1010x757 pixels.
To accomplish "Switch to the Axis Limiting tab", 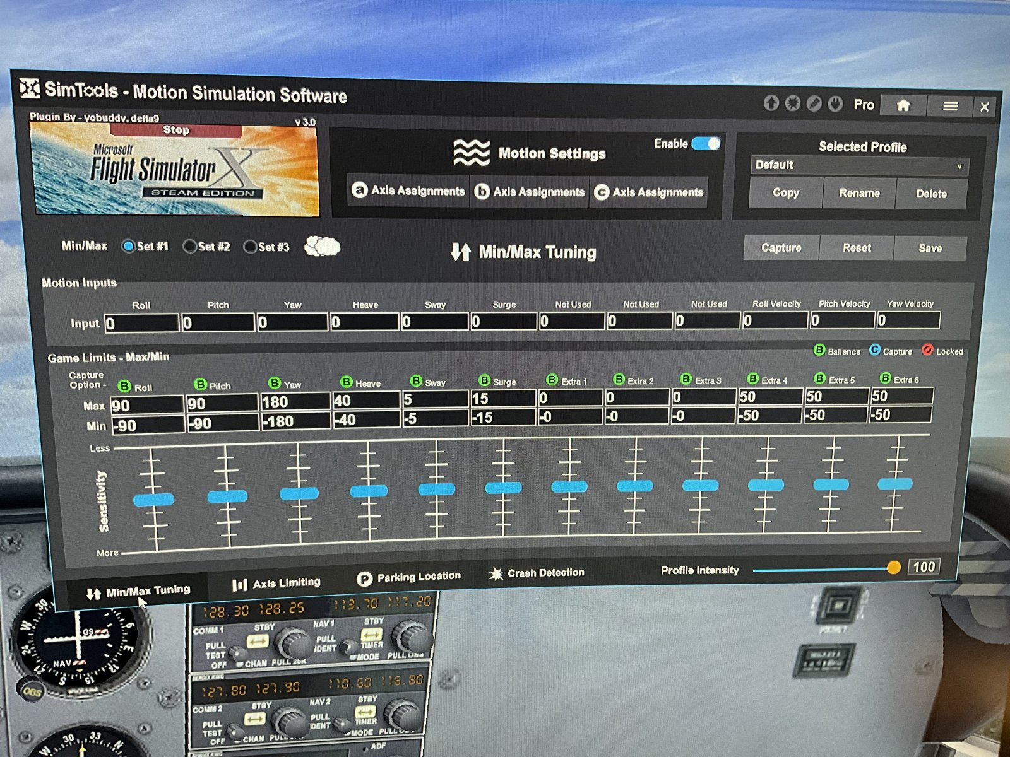I will [276, 584].
